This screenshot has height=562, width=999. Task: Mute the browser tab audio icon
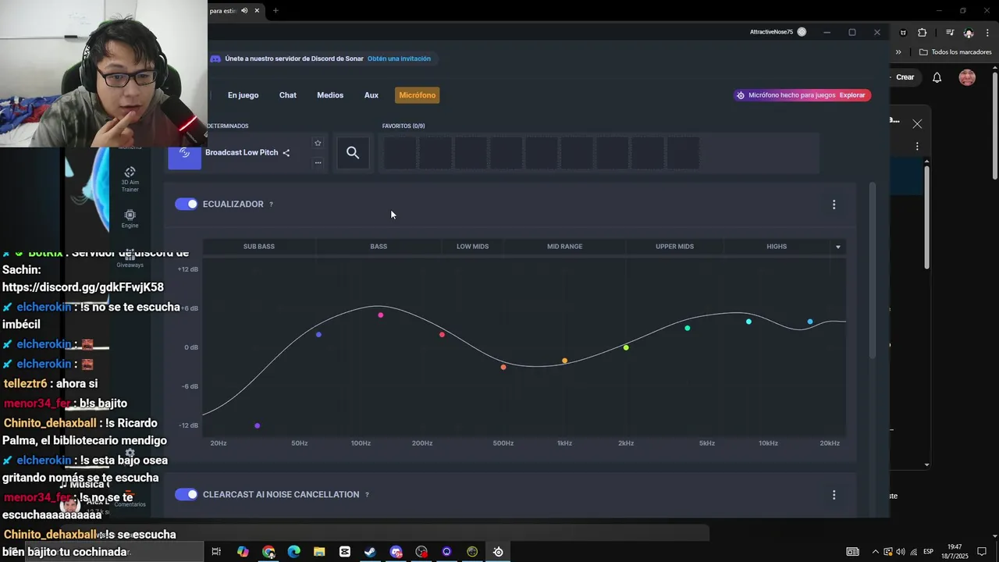[244, 10]
